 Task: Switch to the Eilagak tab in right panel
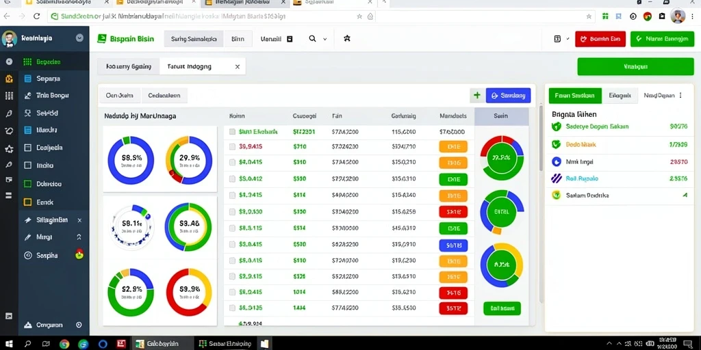click(620, 96)
